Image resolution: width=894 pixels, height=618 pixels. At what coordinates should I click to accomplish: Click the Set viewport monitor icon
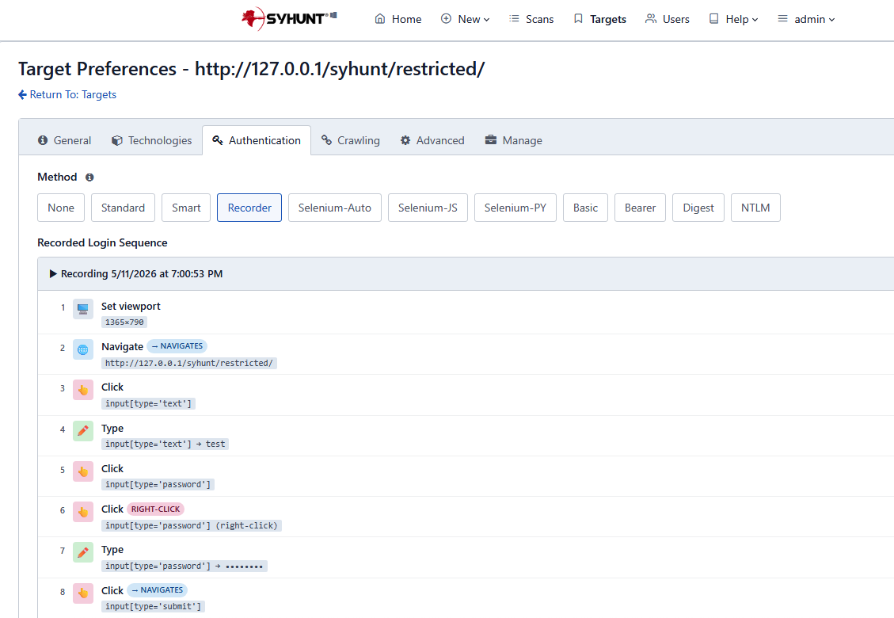pyautogui.click(x=83, y=309)
